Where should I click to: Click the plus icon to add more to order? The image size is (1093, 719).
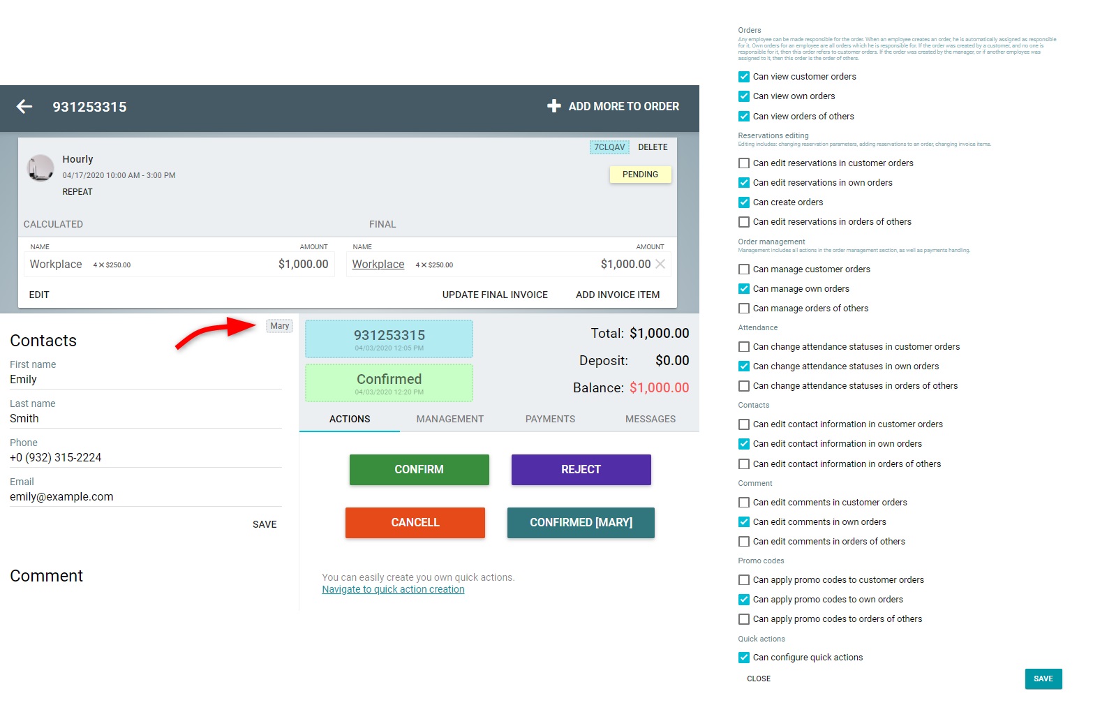pos(553,106)
